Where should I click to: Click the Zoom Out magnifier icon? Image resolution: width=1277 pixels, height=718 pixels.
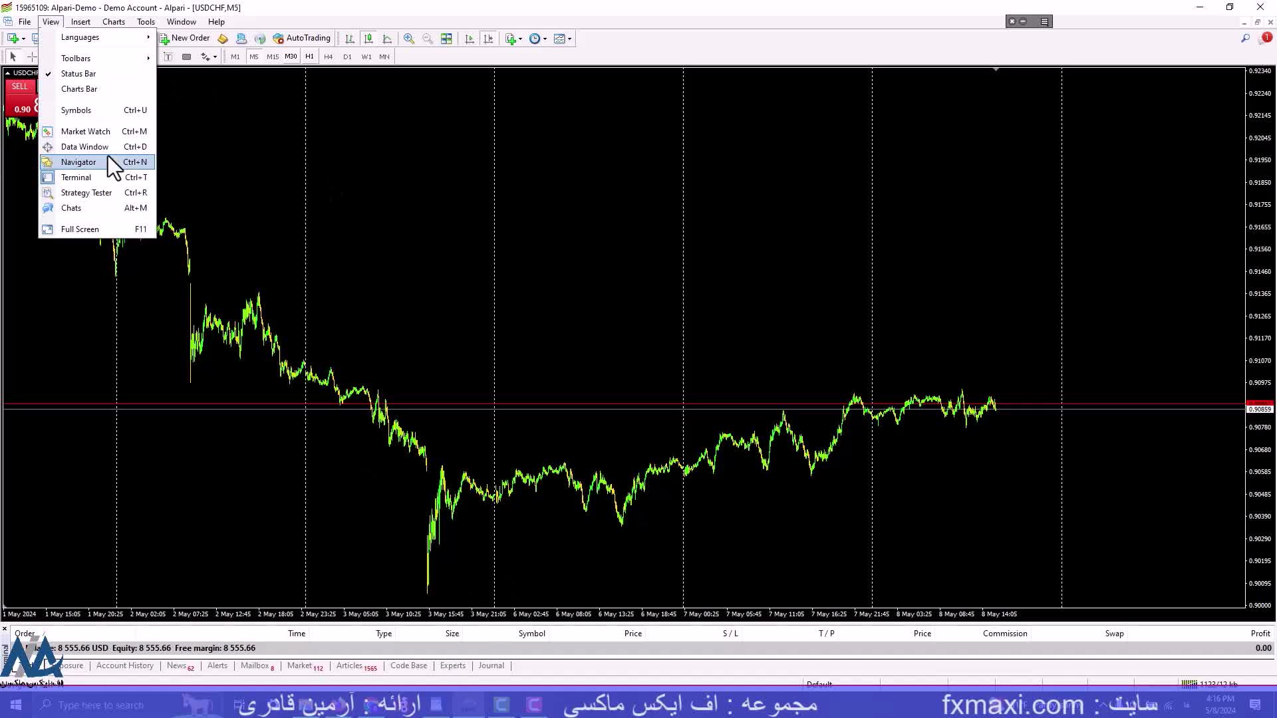(427, 39)
